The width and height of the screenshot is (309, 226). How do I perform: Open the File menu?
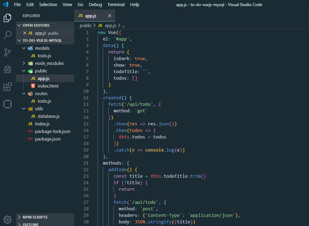coord(17,4)
